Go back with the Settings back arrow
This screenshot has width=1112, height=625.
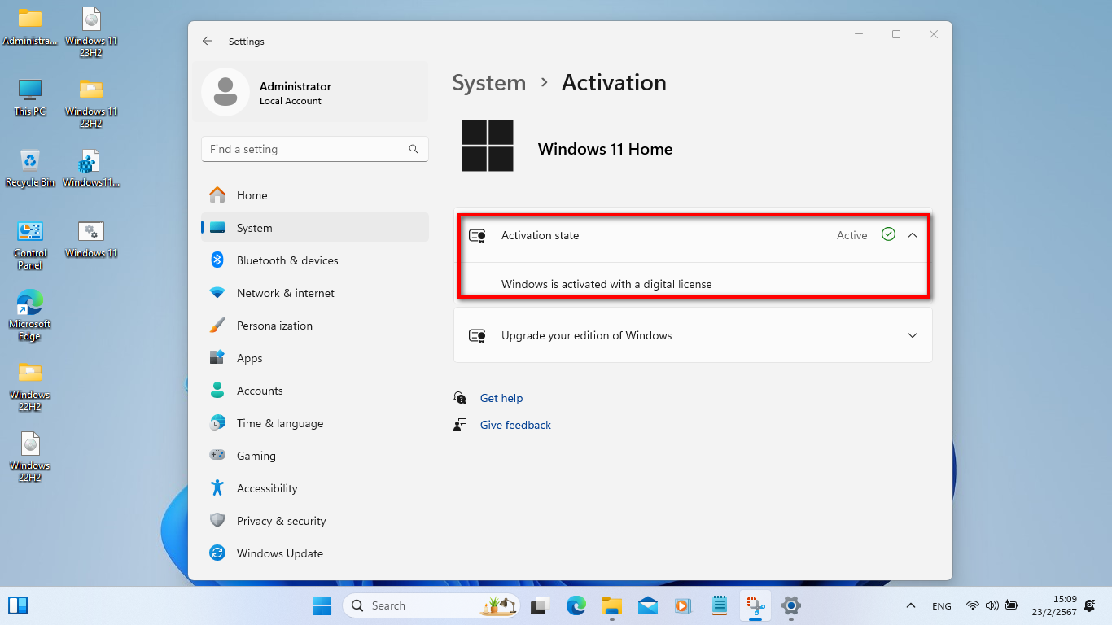click(x=208, y=41)
